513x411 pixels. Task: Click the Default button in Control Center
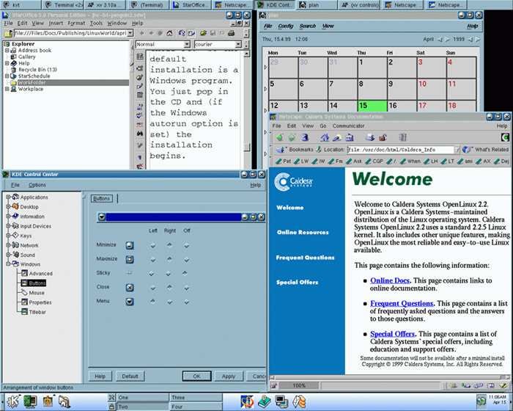130,376
